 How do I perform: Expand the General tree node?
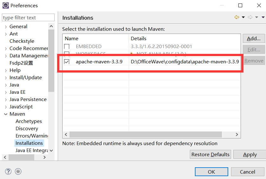click(x=6, y=27)
